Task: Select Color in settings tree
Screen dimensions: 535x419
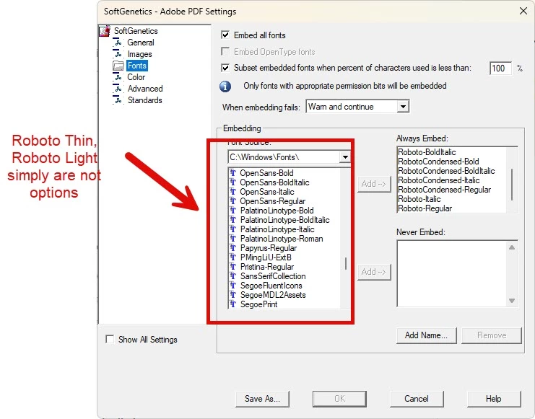Action: [x=136, y=77]
